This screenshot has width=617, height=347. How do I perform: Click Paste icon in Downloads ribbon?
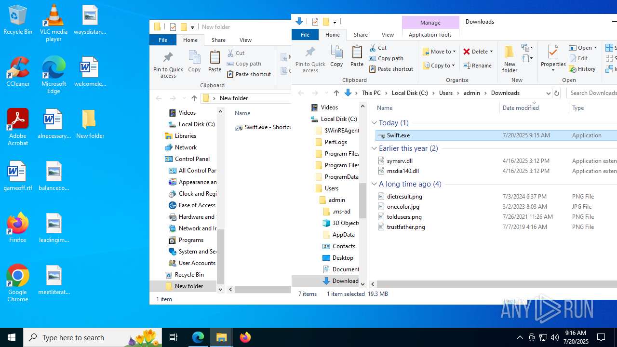(357, 56)
